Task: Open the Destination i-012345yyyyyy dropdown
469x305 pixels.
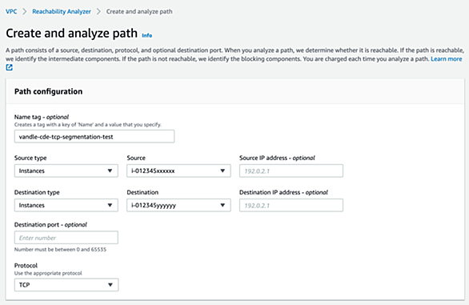Action: pyautogui.click(x=178, y=205)
